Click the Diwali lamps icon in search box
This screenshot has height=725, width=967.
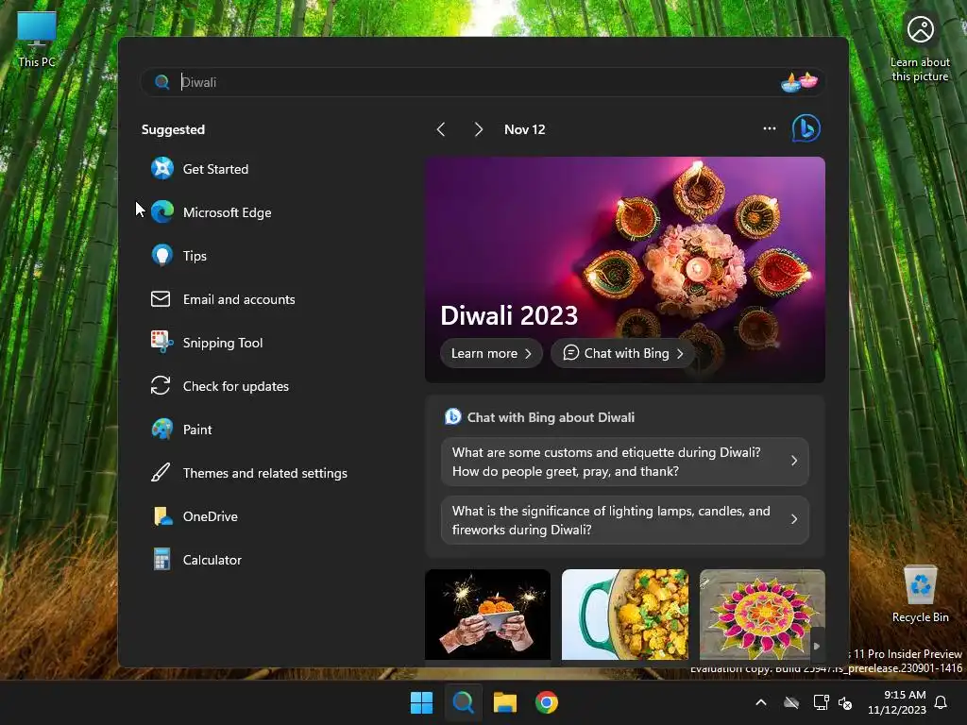click(799, 82)
